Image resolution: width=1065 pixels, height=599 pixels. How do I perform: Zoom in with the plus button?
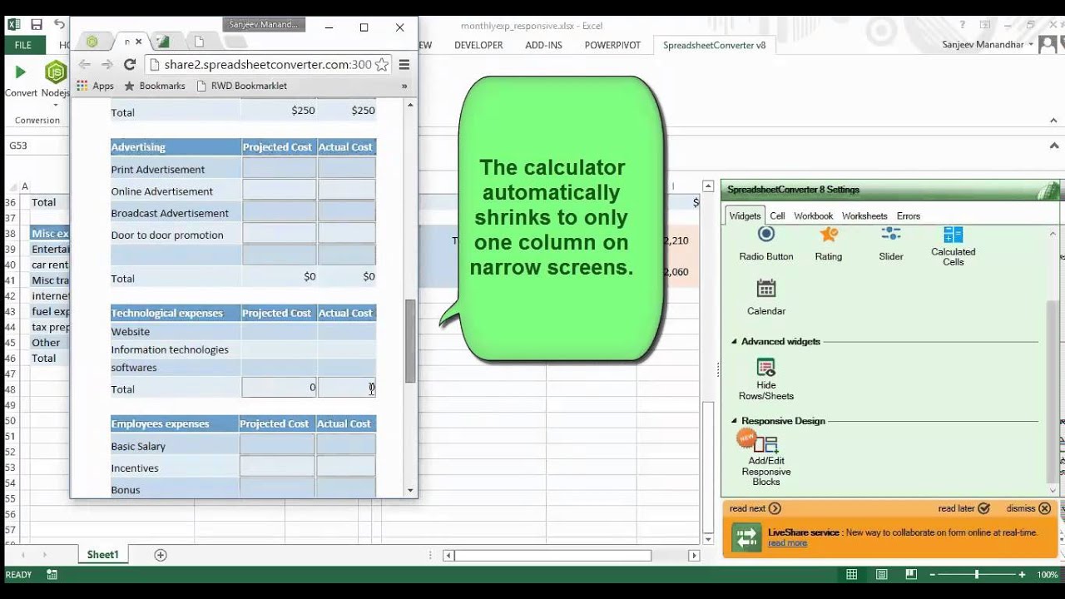coord(1022,574)
